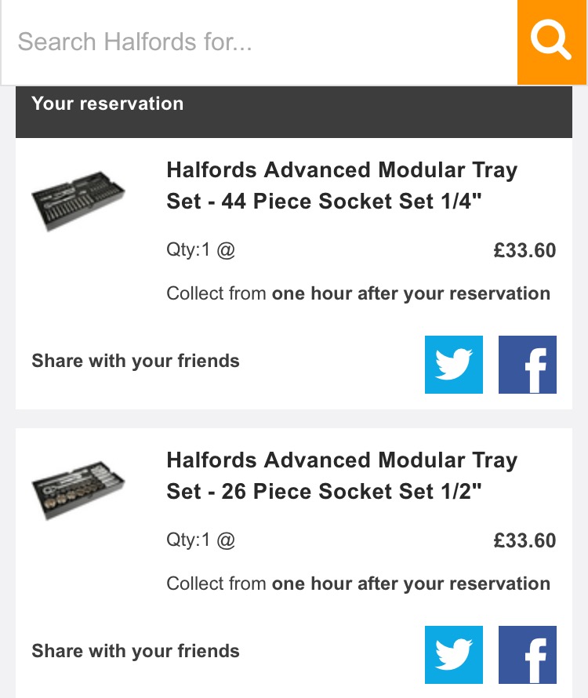The width and height of the screenshot is (588, 698).
Task: Share 26 Piece Socket Set on Twitter
Action: click(454, 655)
